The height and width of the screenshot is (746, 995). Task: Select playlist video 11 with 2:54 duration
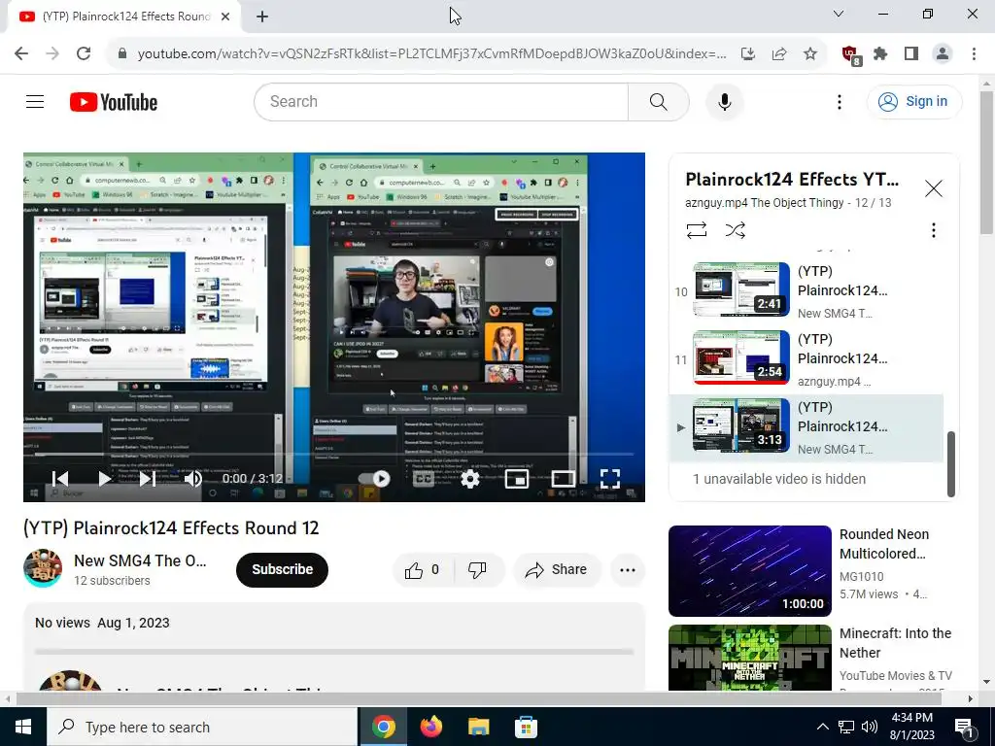click(x=741, y=357)
